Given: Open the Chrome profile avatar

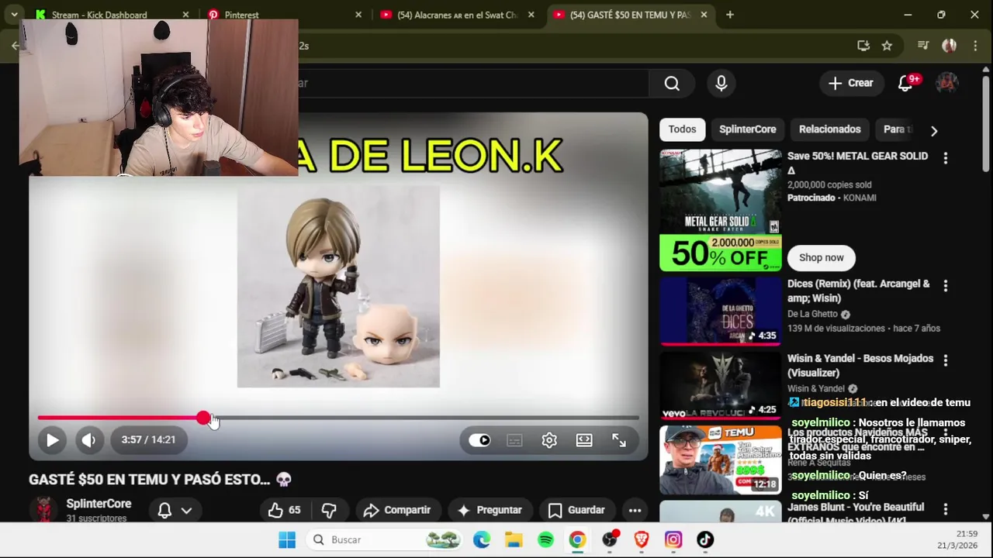Looking at the screenshot, I should point(949,46).
